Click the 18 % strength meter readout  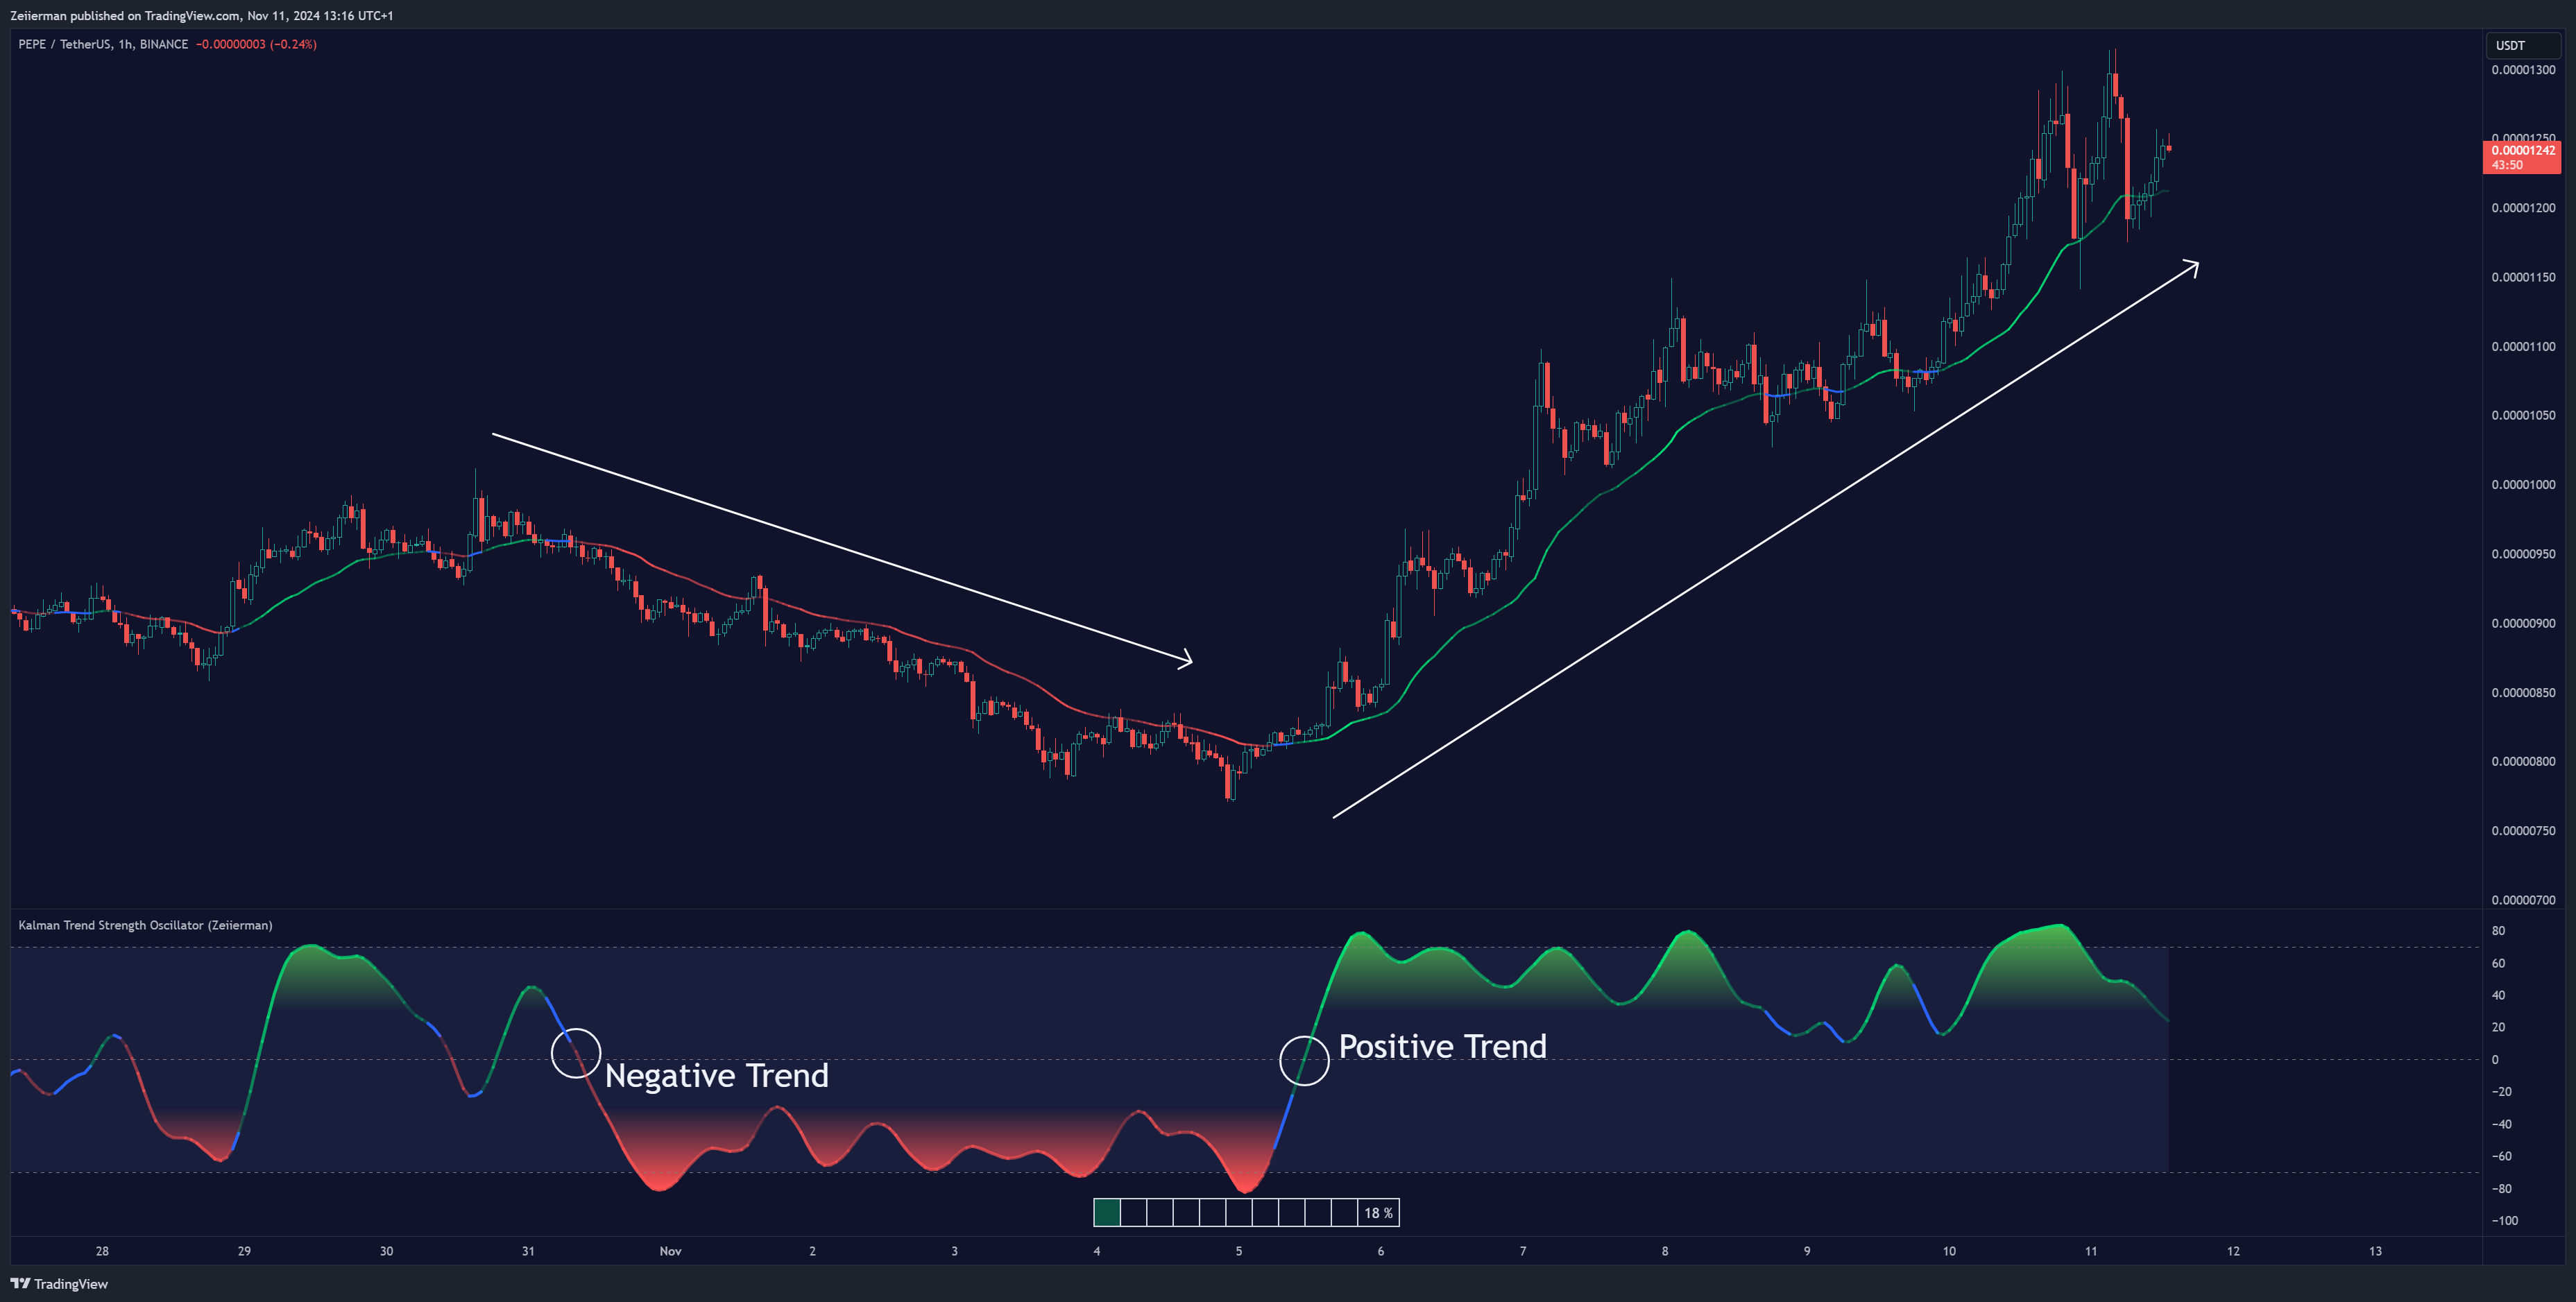tap(1378, 1213)
